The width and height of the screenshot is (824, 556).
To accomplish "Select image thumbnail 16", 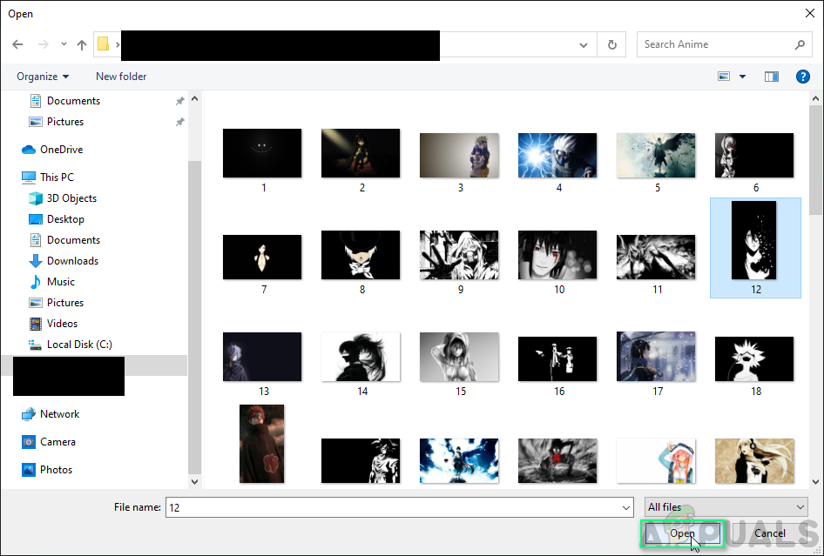I will pyautogui.click(x=557, y=359).
